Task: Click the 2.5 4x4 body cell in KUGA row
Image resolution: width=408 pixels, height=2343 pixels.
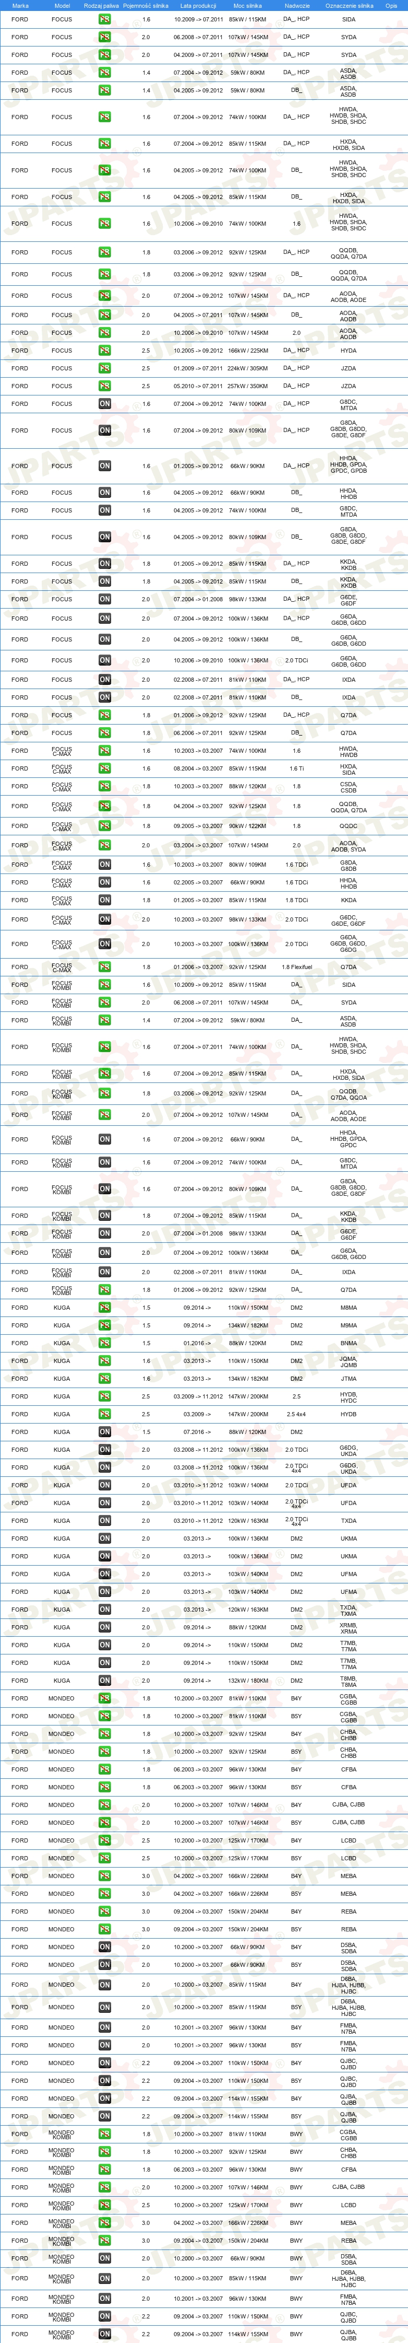Action: tap(296, 1414)
